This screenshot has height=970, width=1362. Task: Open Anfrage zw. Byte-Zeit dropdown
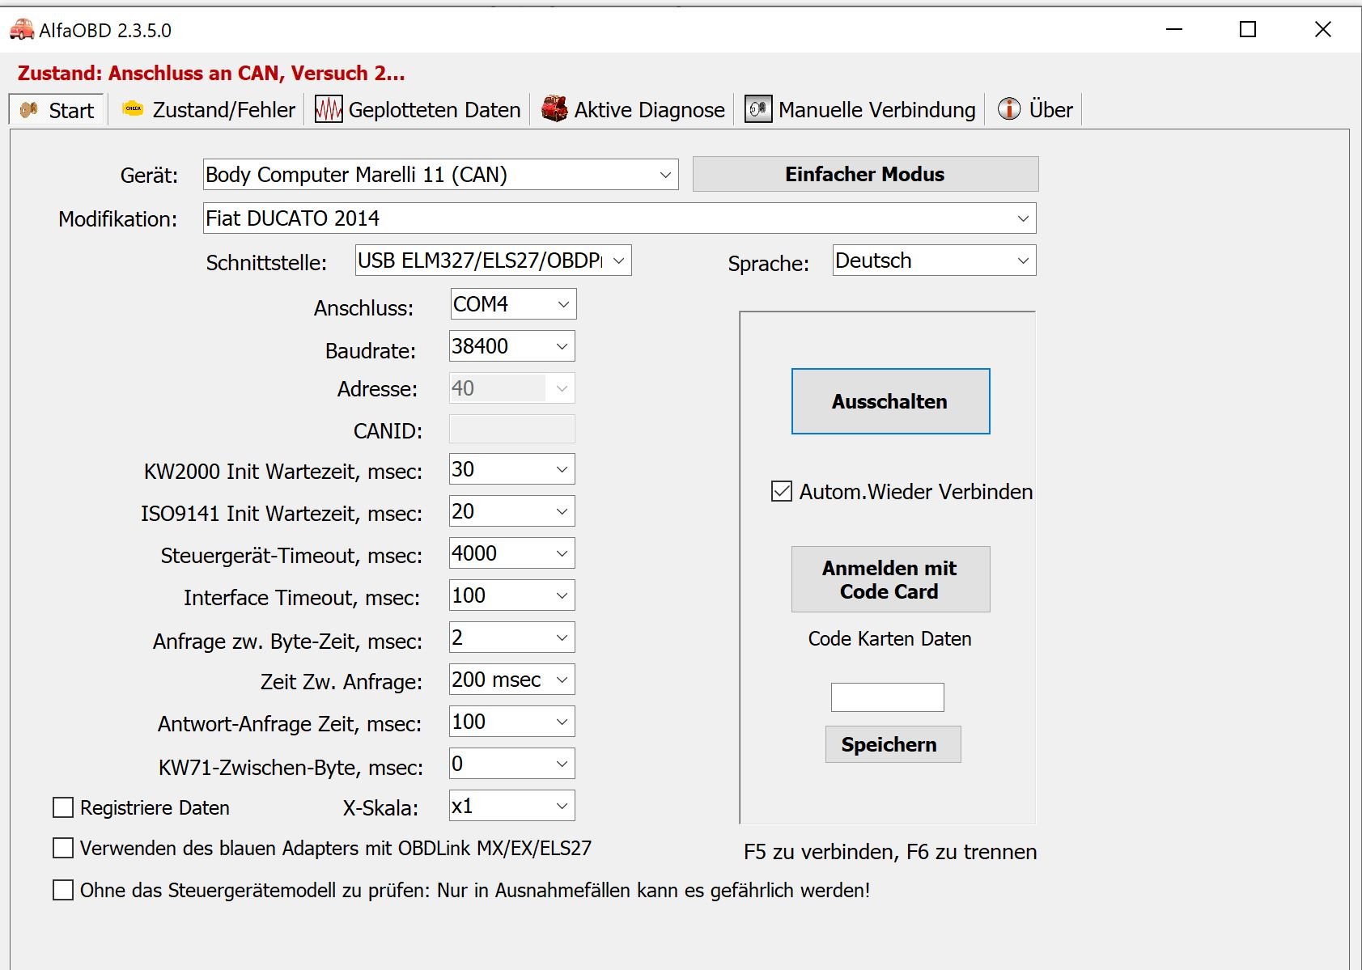(x=511, y=637)
